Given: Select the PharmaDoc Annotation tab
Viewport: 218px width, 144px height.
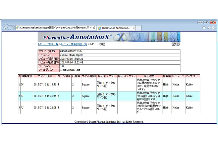Looking at the screenshot, I should 116,28.
